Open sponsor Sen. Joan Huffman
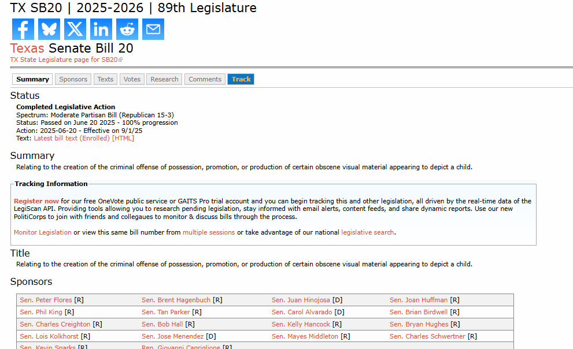573x349 pixels. tap(419, 300)
